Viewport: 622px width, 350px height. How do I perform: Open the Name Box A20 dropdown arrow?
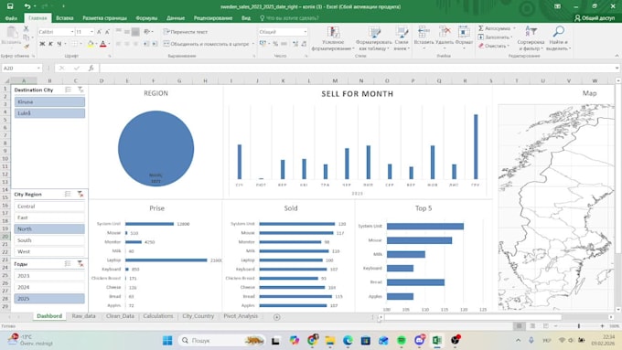pos(38,69)
